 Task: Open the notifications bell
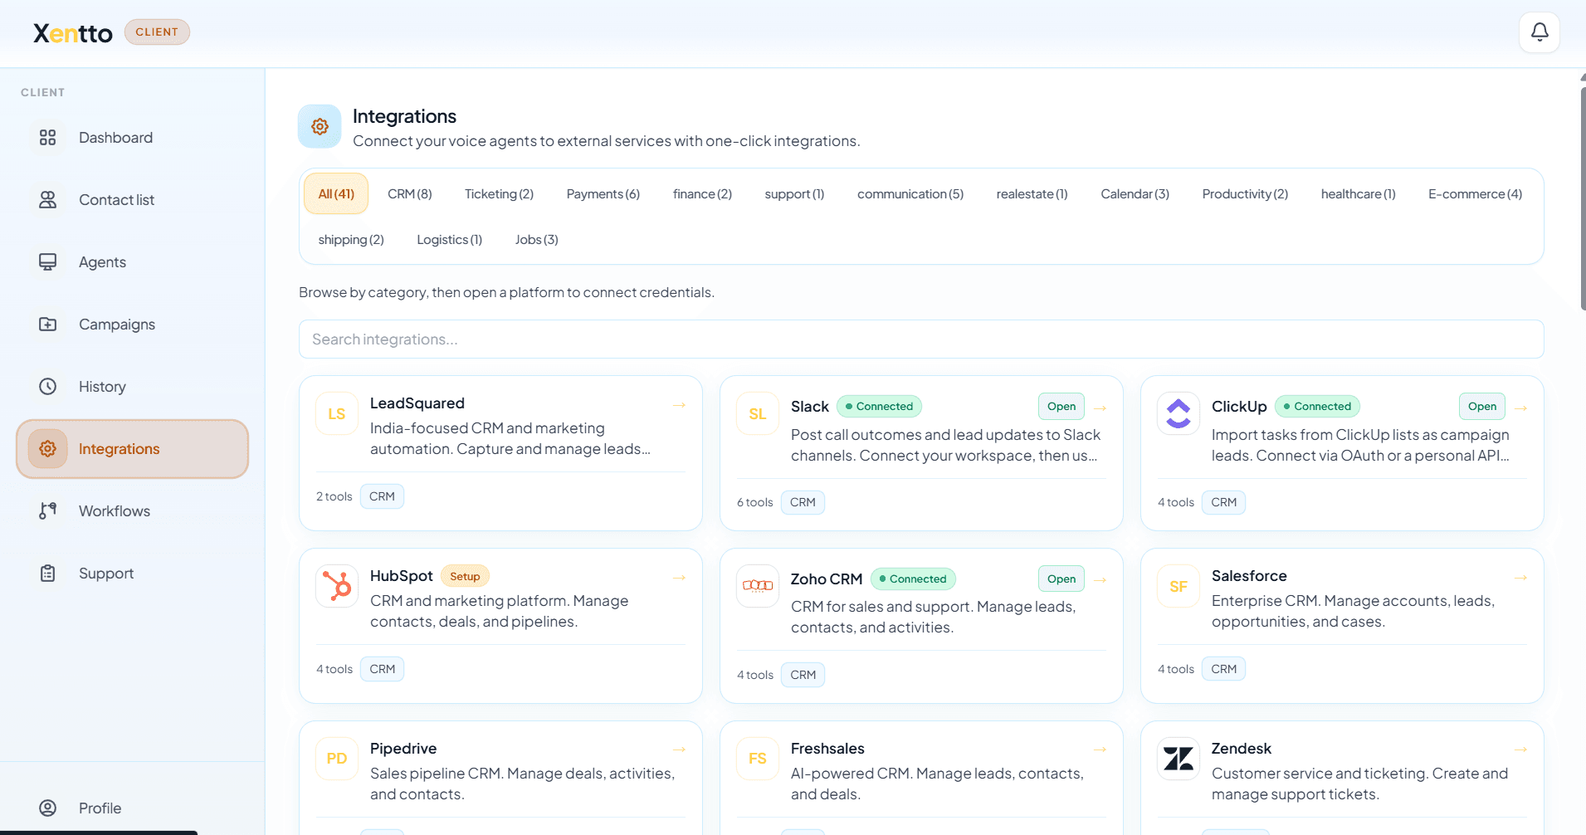click(x=1540, y=32)
